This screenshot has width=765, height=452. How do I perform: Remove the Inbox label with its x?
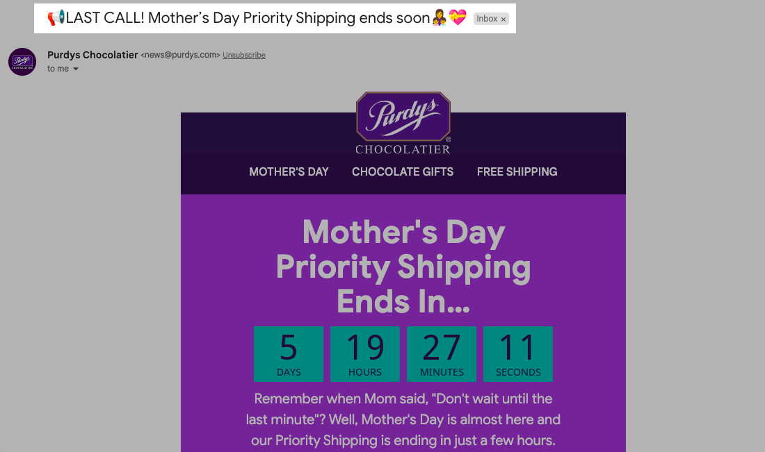504,19
